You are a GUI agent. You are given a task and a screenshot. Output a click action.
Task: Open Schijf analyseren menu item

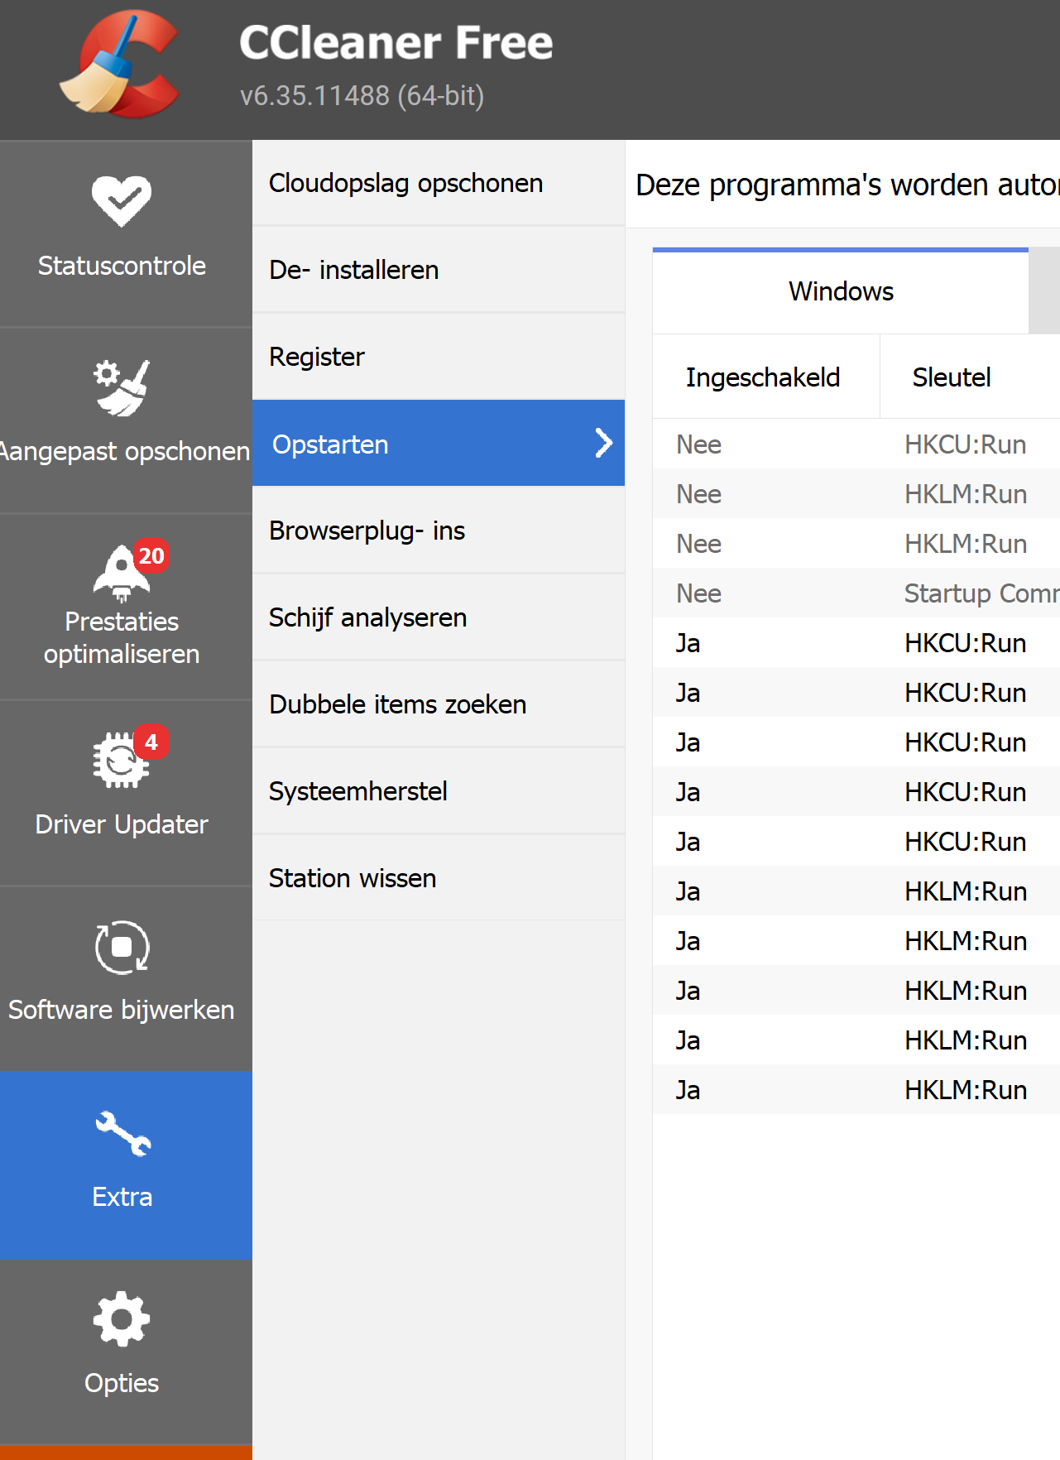439,617
